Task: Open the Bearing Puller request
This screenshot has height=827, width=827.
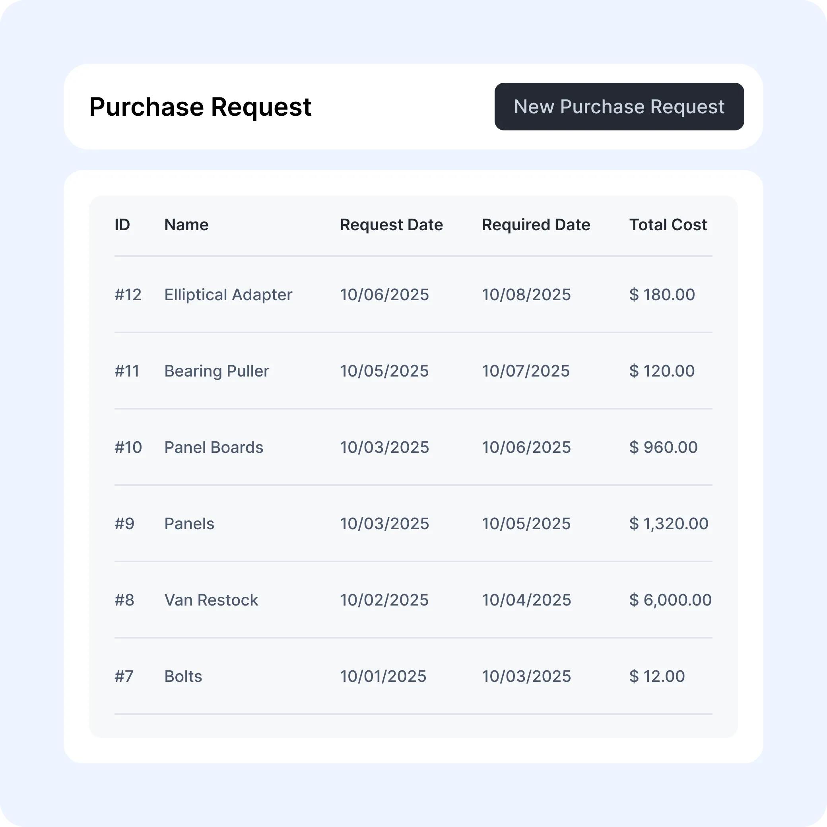Action: click(217, 371)
